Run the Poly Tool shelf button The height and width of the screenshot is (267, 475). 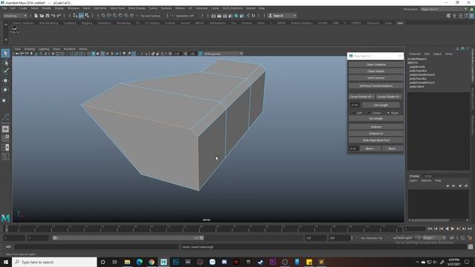[14, 29]
